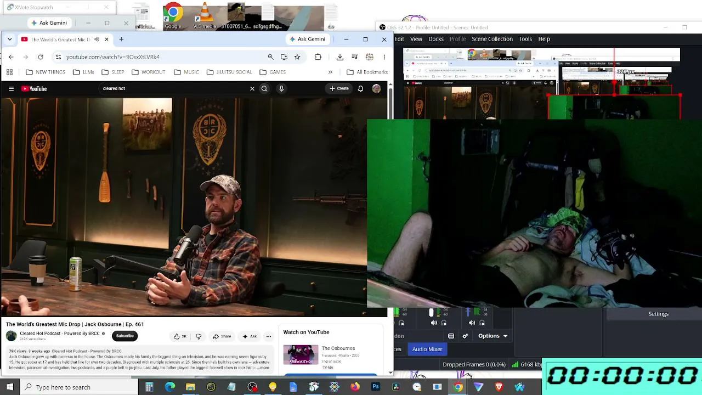The width and height of the screenshot is (702, 395).
Task: Toggle monitoring headphone icon on middle mixer channel
Action: coord(444,323)
